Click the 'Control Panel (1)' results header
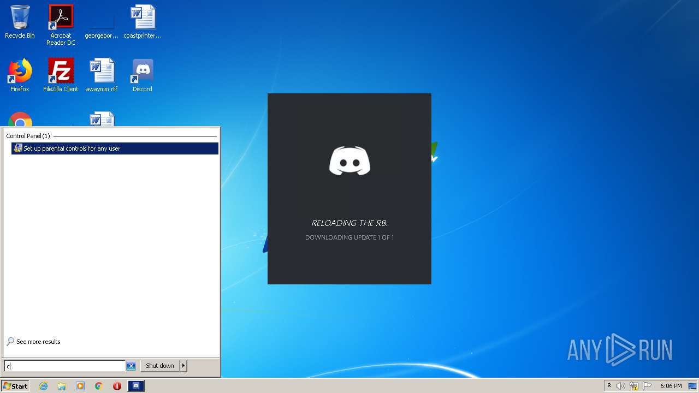The width and height of the screenshot is (699, 393). (x=28, y=136)
